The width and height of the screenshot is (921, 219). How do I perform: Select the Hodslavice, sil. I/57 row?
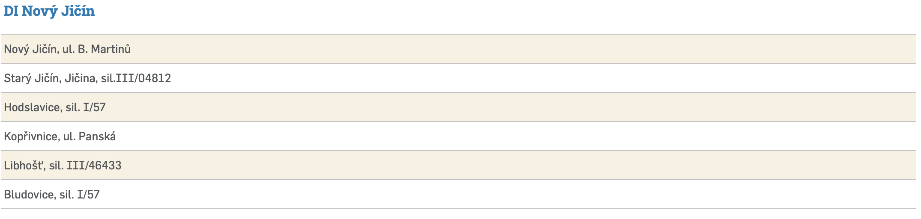[458, 107]
